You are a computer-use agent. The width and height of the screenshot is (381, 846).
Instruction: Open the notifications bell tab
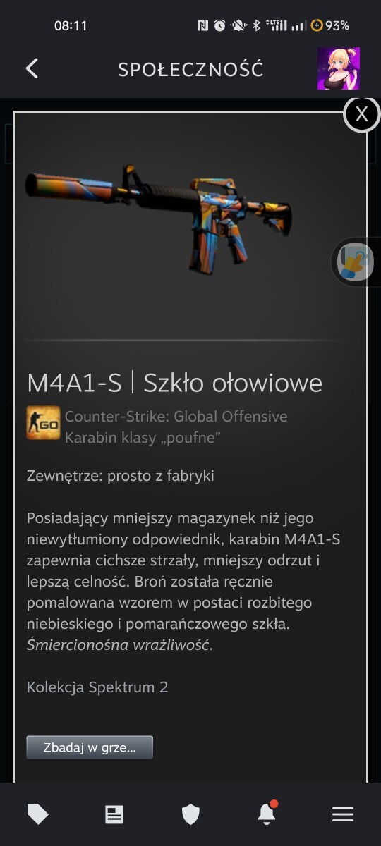pyautogui.click(x=267, y=814)
